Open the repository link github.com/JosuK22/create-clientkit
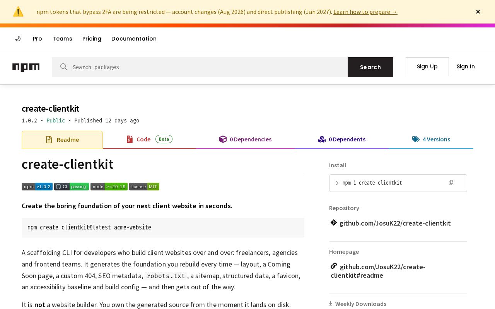Viewport: 495px width, 309px height. click(x=395, y=223)
